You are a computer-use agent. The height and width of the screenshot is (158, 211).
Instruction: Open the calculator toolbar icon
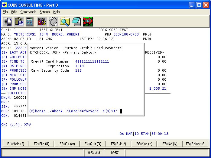[30, 22]
